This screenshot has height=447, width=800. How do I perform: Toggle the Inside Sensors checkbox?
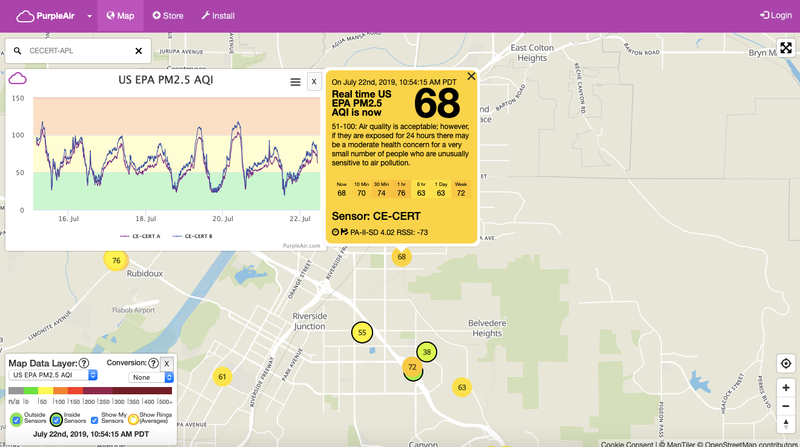(56, 419)
